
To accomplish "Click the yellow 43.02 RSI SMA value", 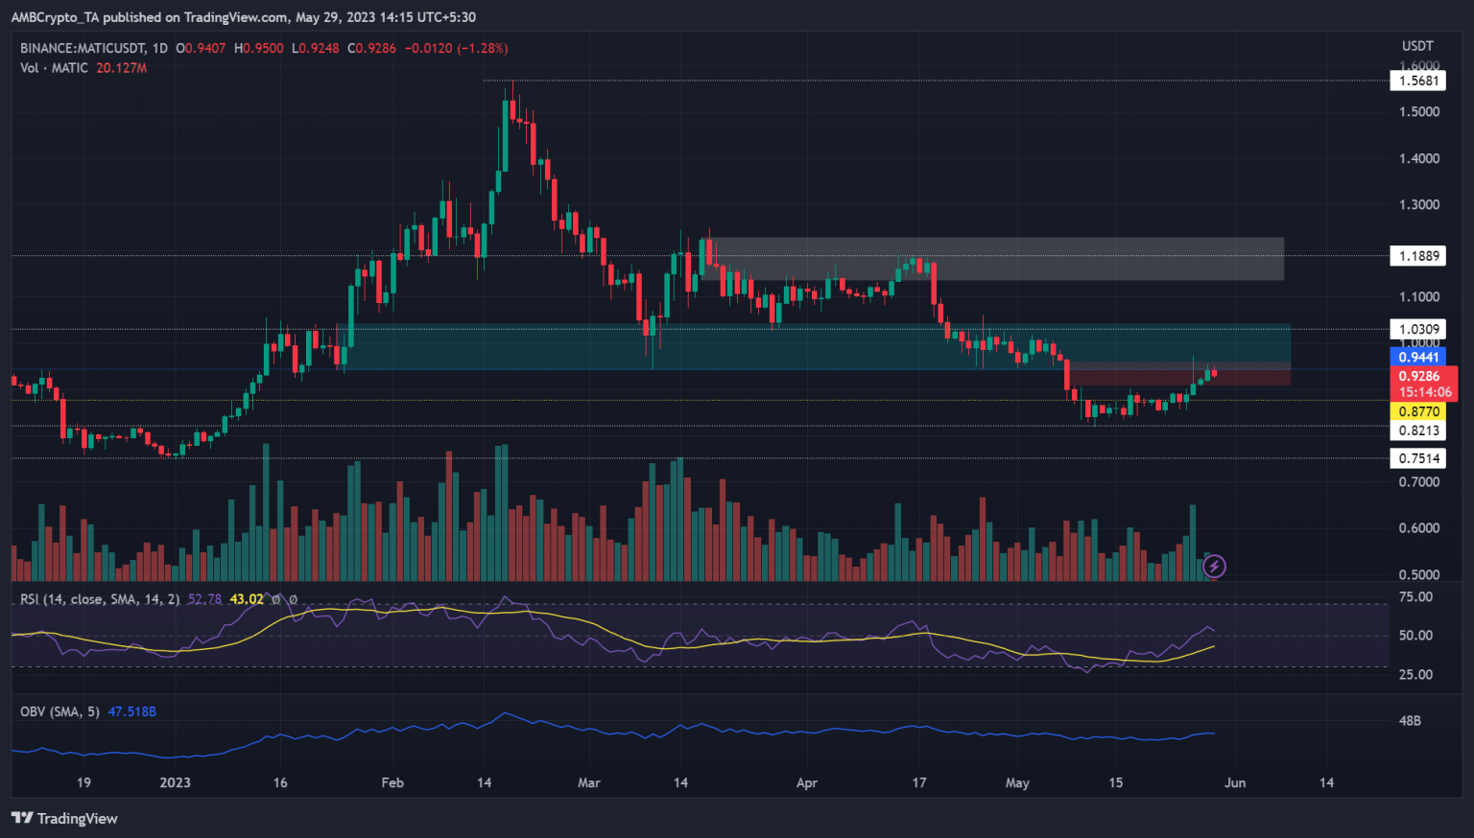I will [245, 598].
